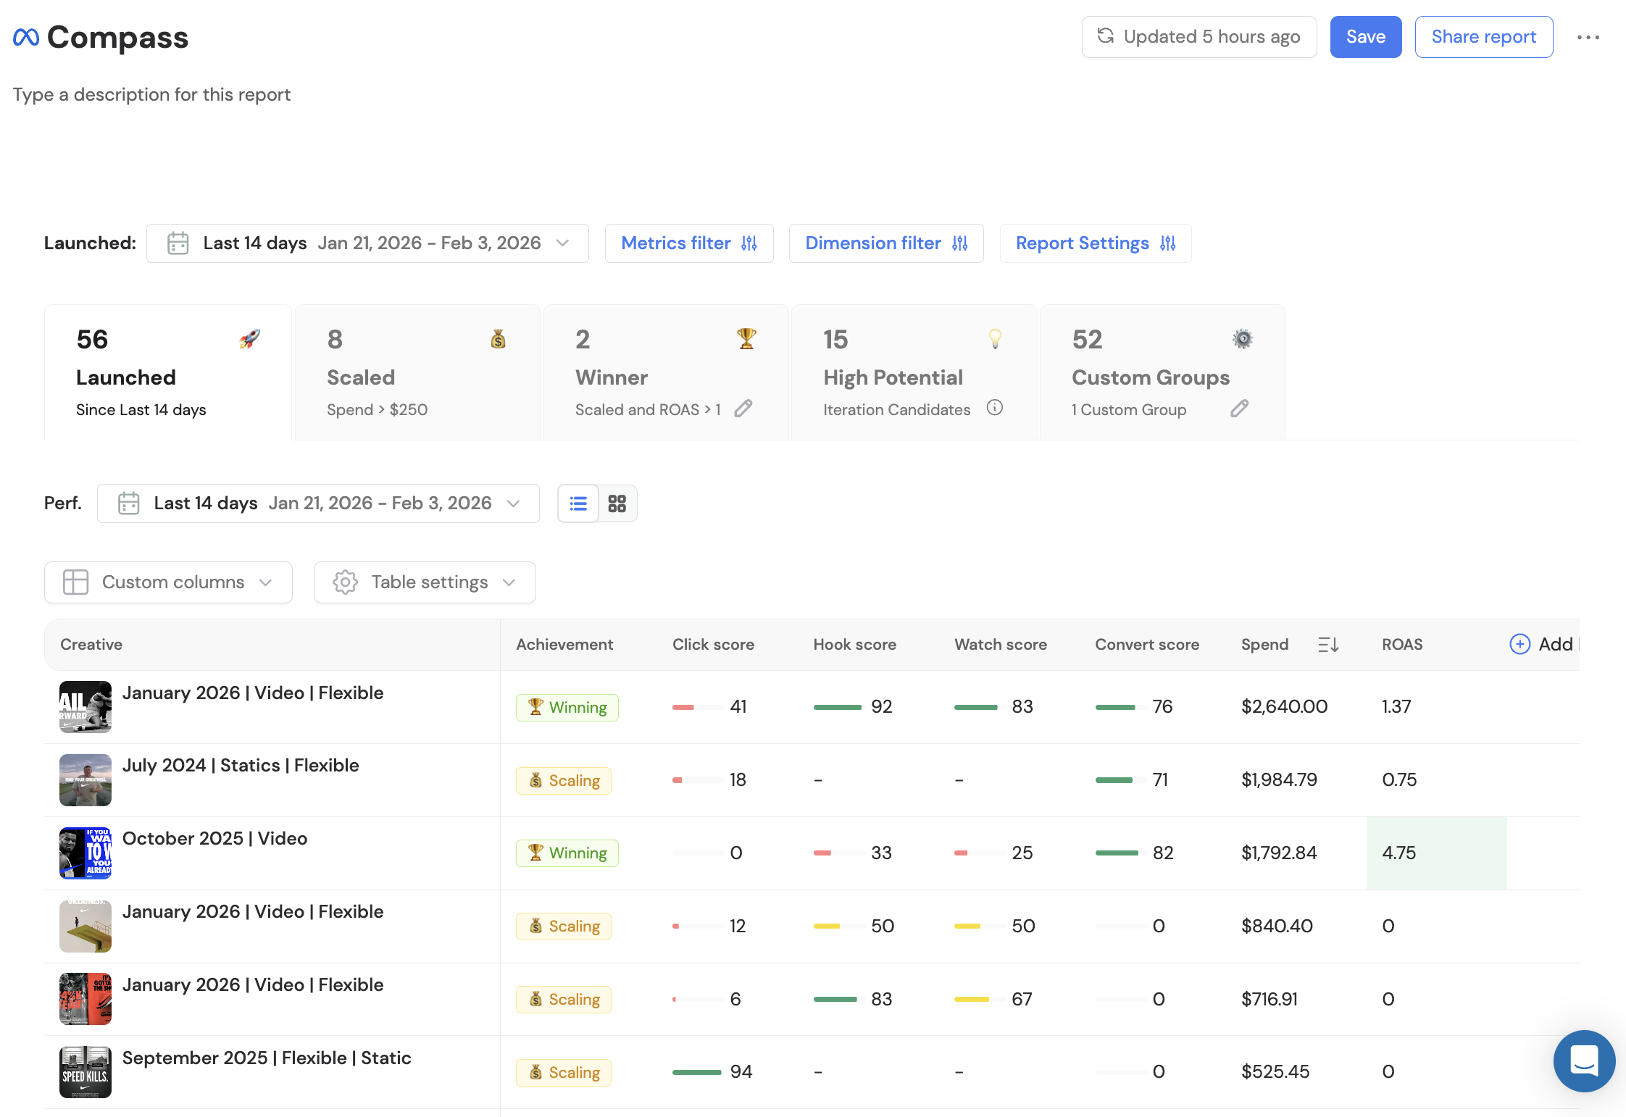Open the Custom columns dropdown
Screen dimensions: 1626x1117
pos(168,582)
